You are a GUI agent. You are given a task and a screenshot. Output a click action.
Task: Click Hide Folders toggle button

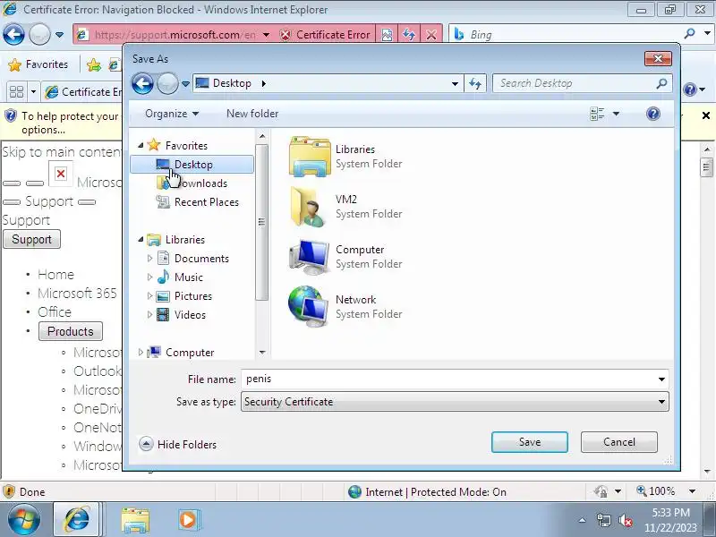coord(177,444)
